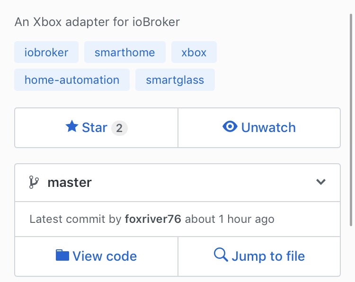355x282 pixels.
Task: Click the magnifier icon beside Jump to file
Action: pyautogui.click(x=221, y=255)
